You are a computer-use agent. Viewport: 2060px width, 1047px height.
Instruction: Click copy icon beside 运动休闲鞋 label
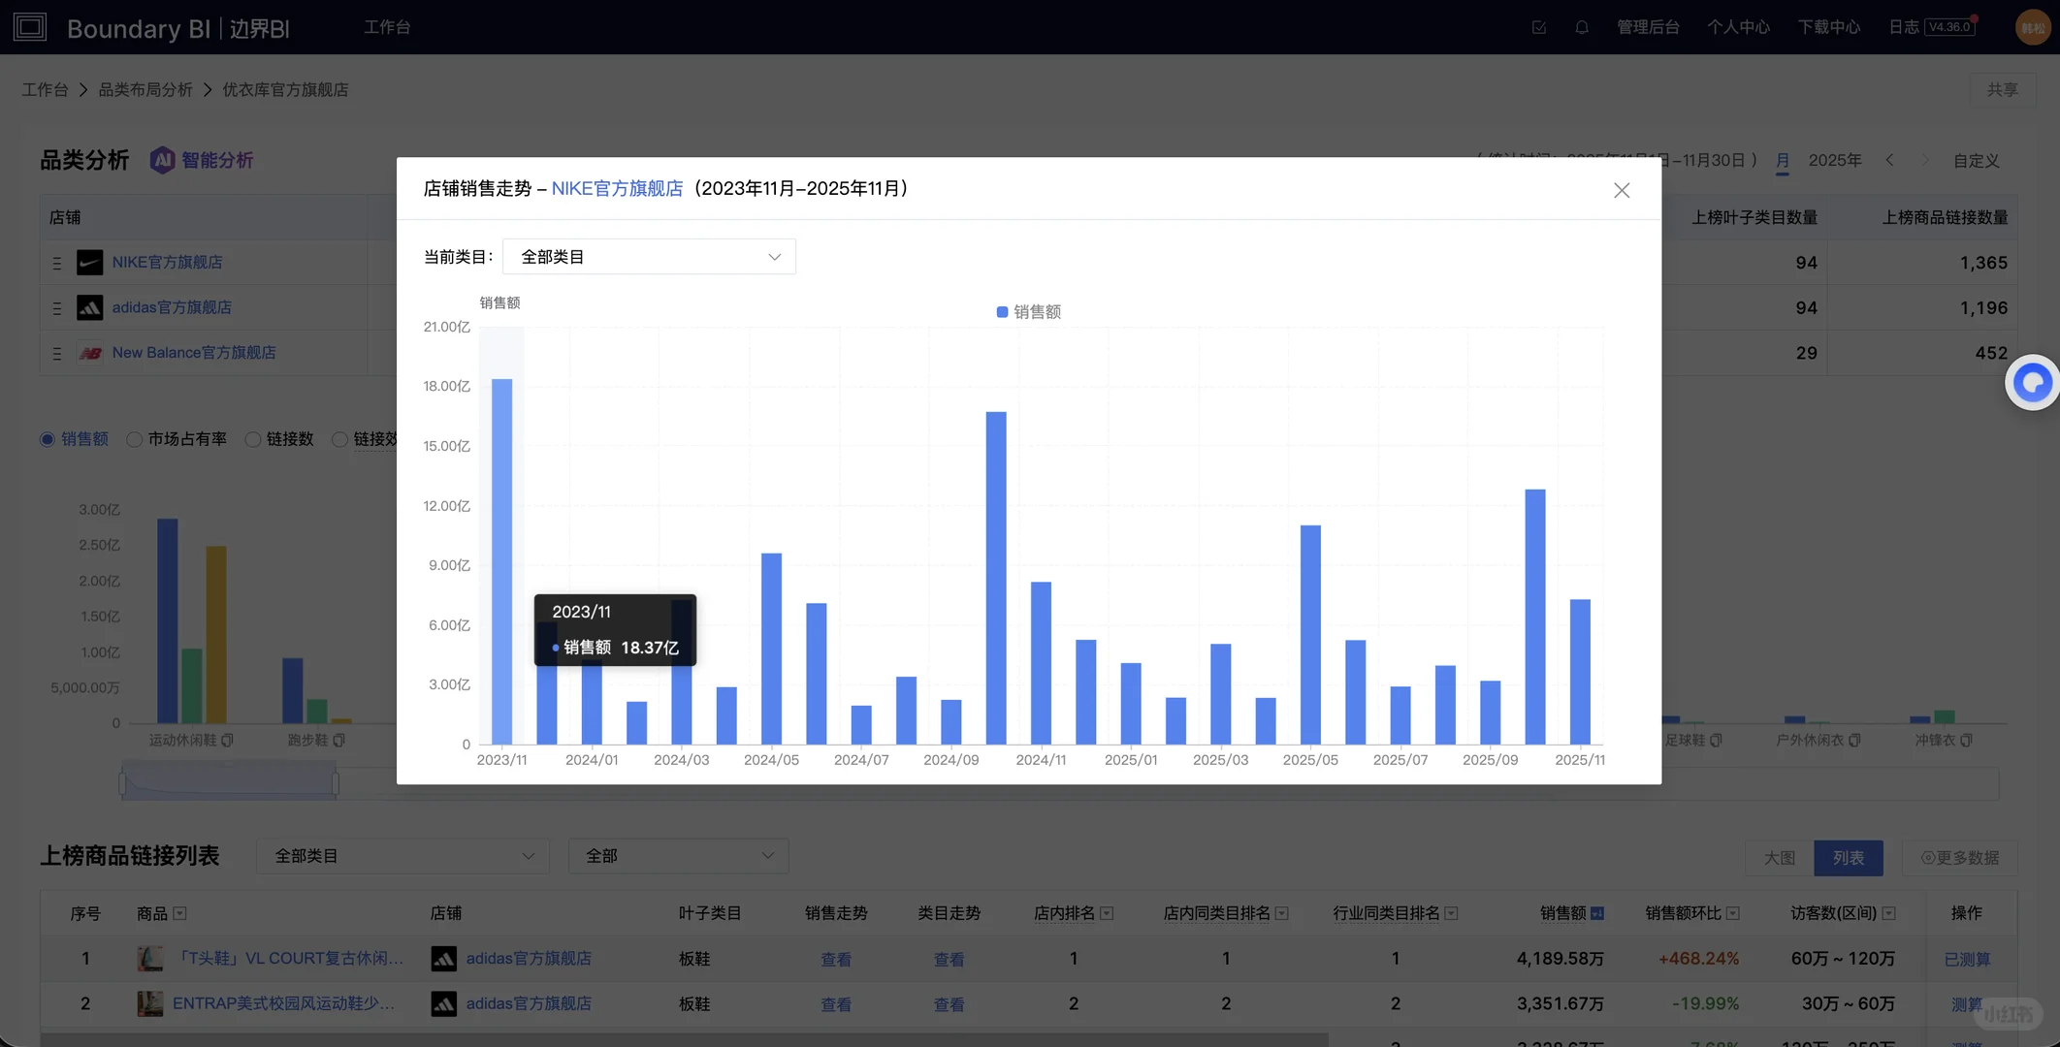point(228,741)
